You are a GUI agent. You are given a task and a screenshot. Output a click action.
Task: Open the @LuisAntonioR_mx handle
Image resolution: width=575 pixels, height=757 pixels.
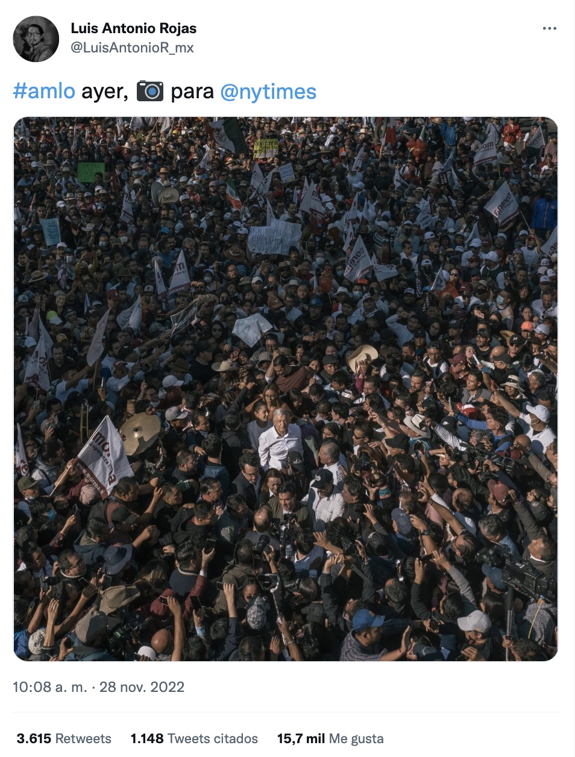[133, 48]
